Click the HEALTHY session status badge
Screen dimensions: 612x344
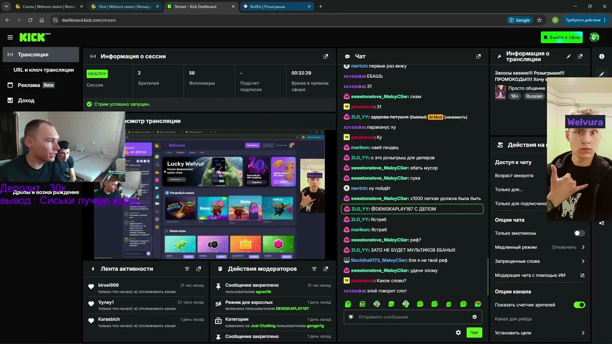click(x=97, y=74)
